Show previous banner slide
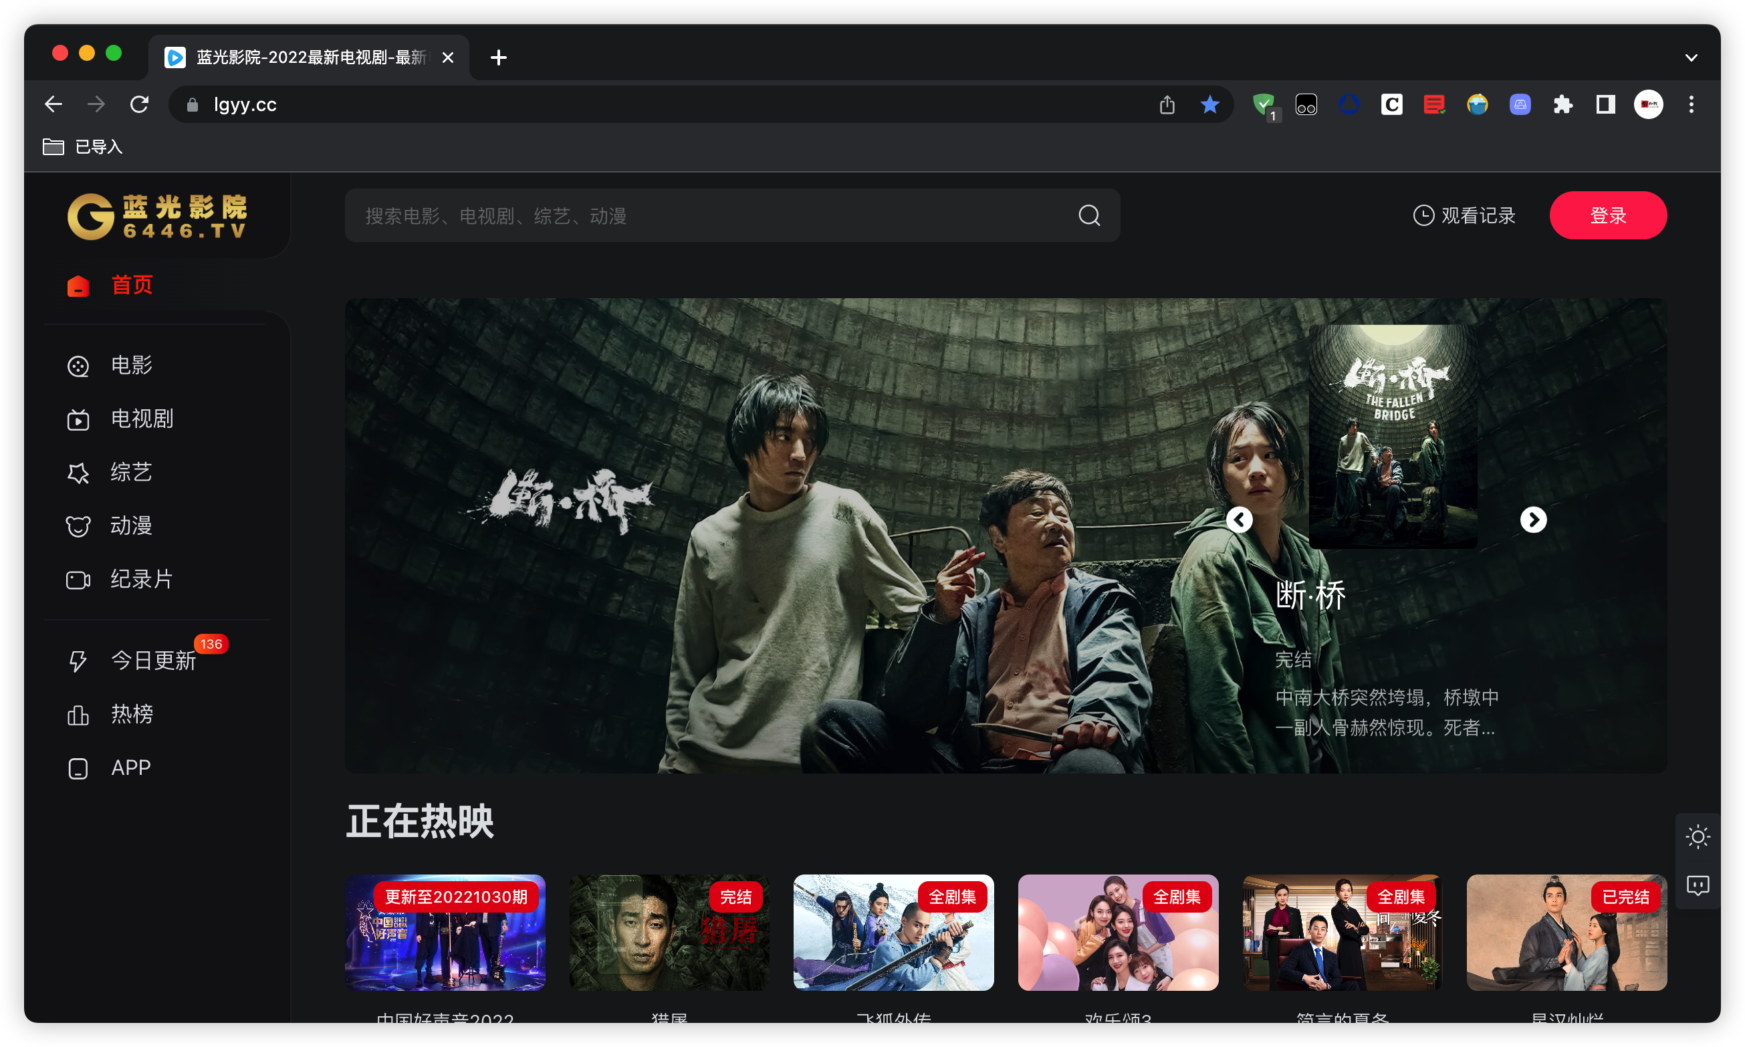The height and width of the screenshot is (1047, 1745). pyautogui.click(x=1240, y=520)
